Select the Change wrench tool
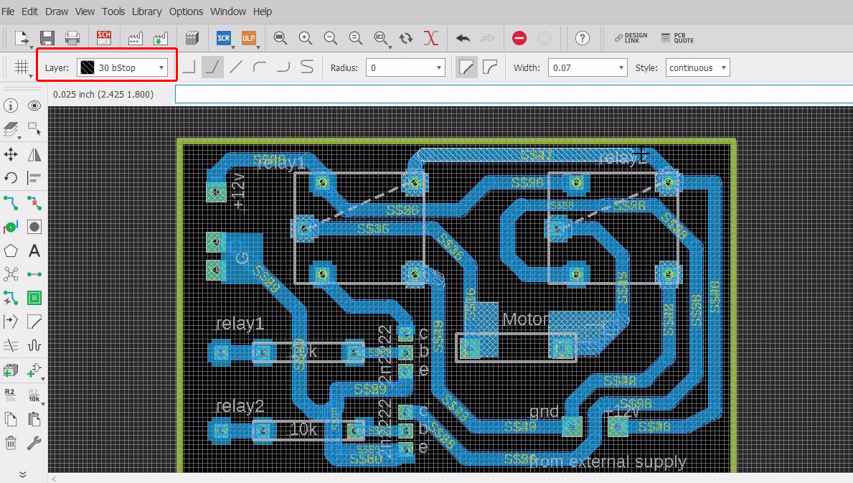 click(x=34, y=443)
